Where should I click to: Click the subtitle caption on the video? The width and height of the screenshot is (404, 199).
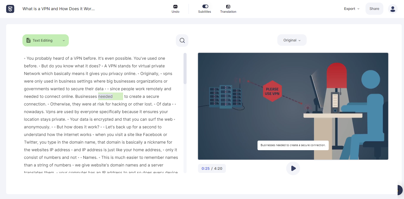293,145
